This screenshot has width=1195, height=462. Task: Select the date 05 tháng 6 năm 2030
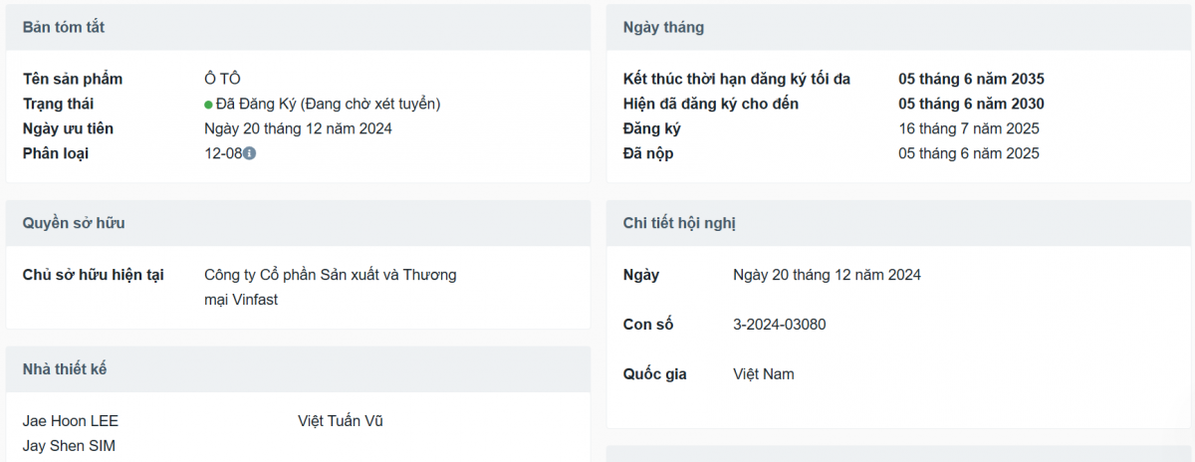pyautogui.click(x=971, y=104)
